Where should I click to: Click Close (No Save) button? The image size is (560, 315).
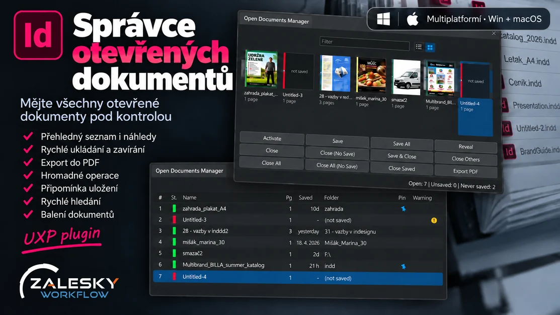pos(338,153)
